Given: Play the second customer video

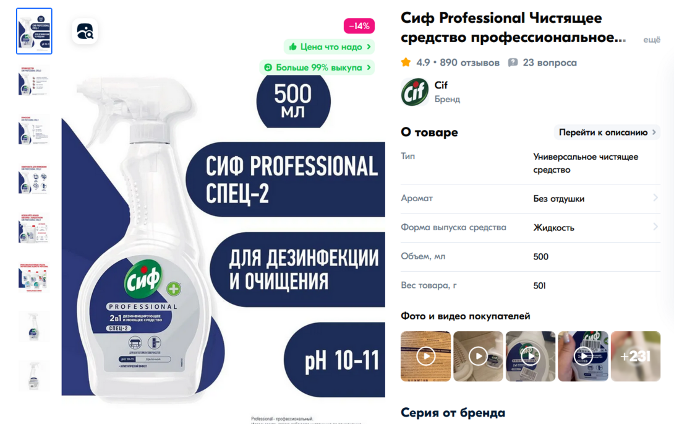Looking at the screenshot, I should 478,356.
